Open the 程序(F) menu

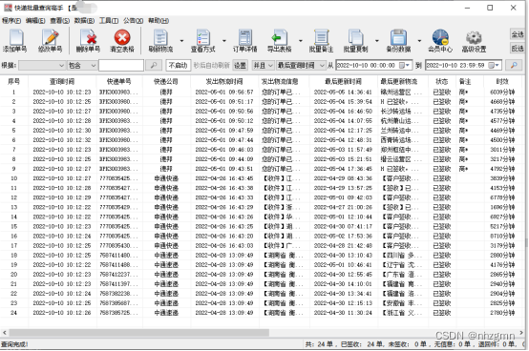[11, 21]
